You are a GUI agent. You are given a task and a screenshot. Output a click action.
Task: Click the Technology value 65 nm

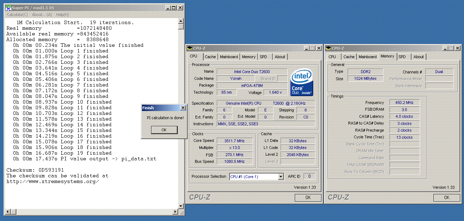[x=226, y=92]
